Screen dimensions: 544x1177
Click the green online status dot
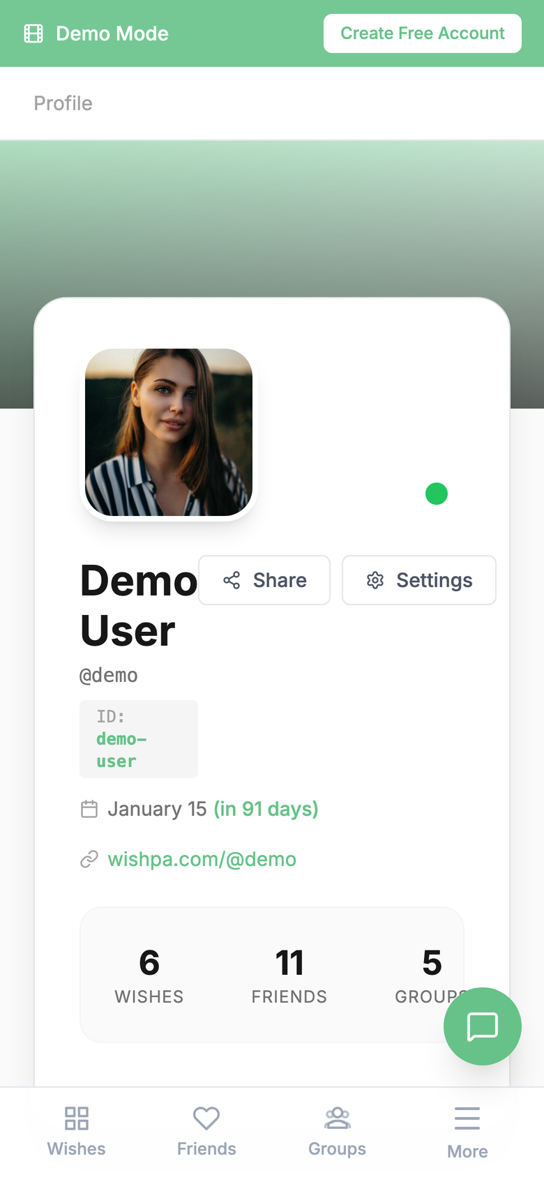(x=437, y=494)
